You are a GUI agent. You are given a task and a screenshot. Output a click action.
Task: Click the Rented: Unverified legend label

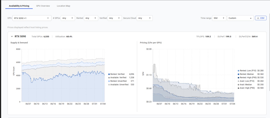click(x=118, y=81)
